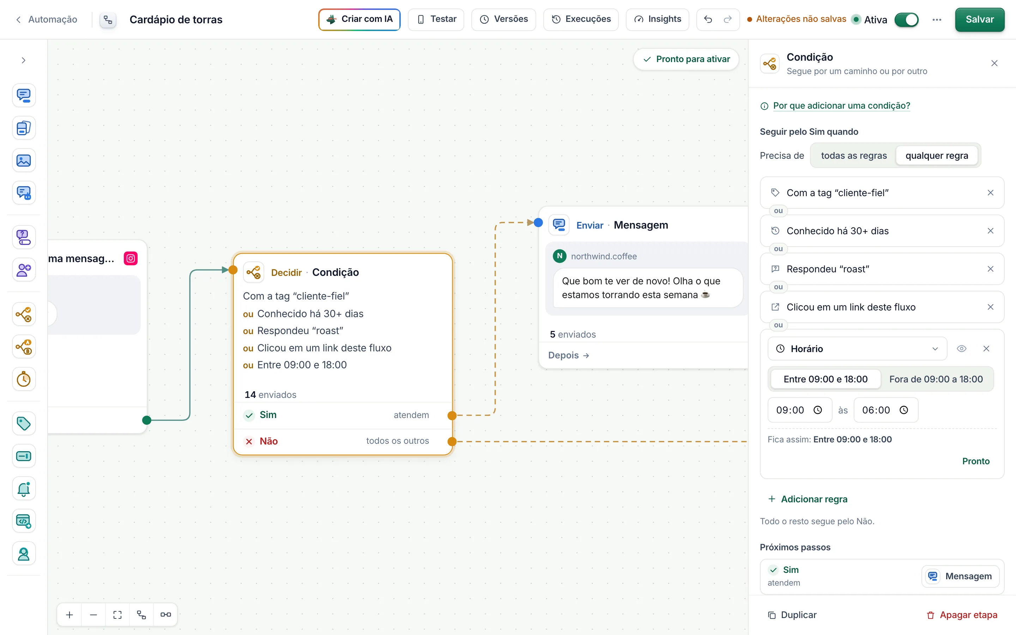Select the tag icon in the sidebar
The height and width of the screenshot is (635, 1016).
click(24, 423)
